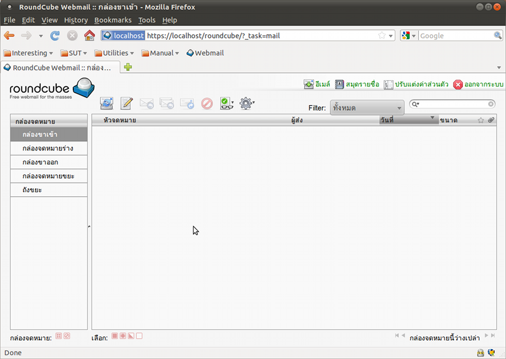
Task: Sort by ผู้ส่ง sender column
Action: tap(297, 120)
